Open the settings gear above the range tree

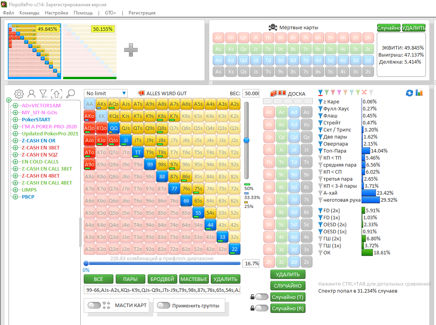coord(19,94)
